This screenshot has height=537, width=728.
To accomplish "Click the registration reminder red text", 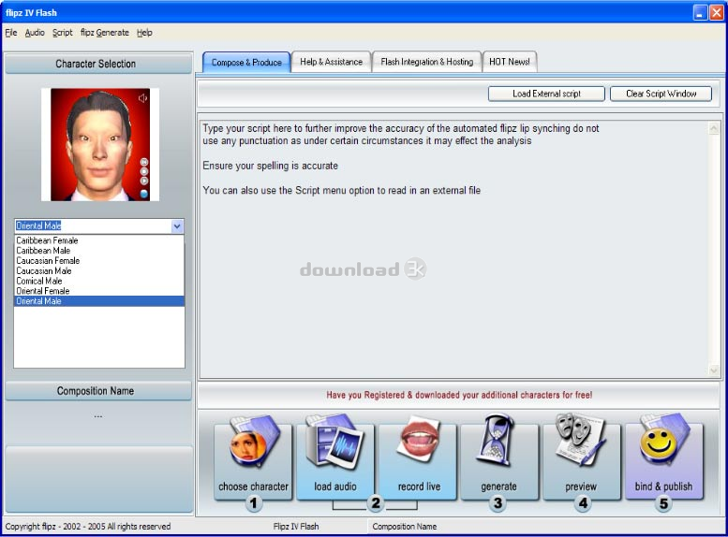I will tap(459, 395).
